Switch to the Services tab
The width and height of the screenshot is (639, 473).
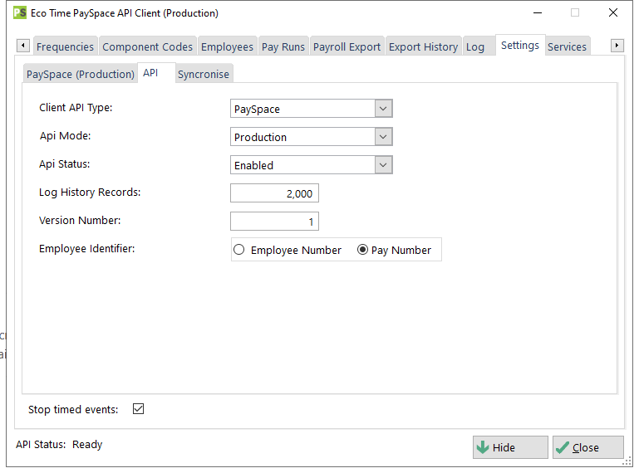pos(567,46)
